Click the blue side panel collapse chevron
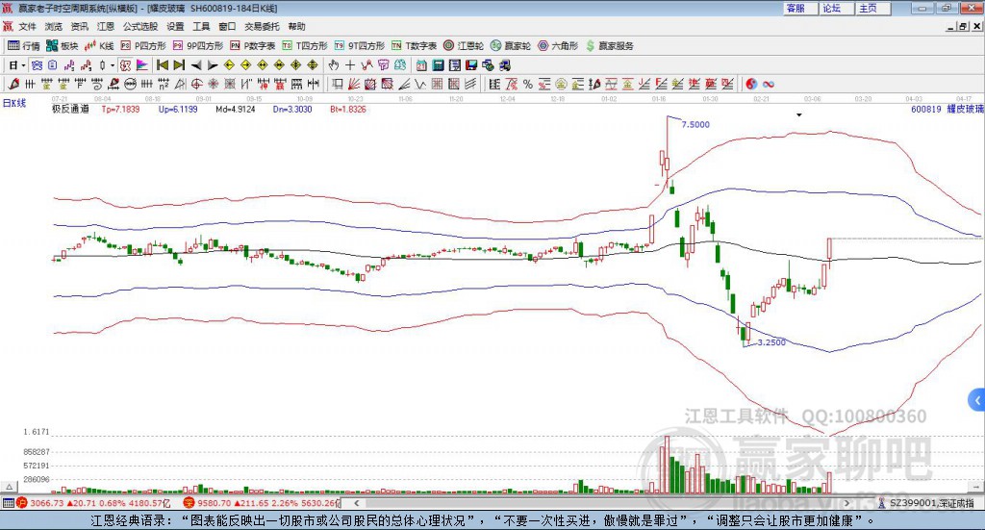The image size is (985, 530). tap(977, 399)
